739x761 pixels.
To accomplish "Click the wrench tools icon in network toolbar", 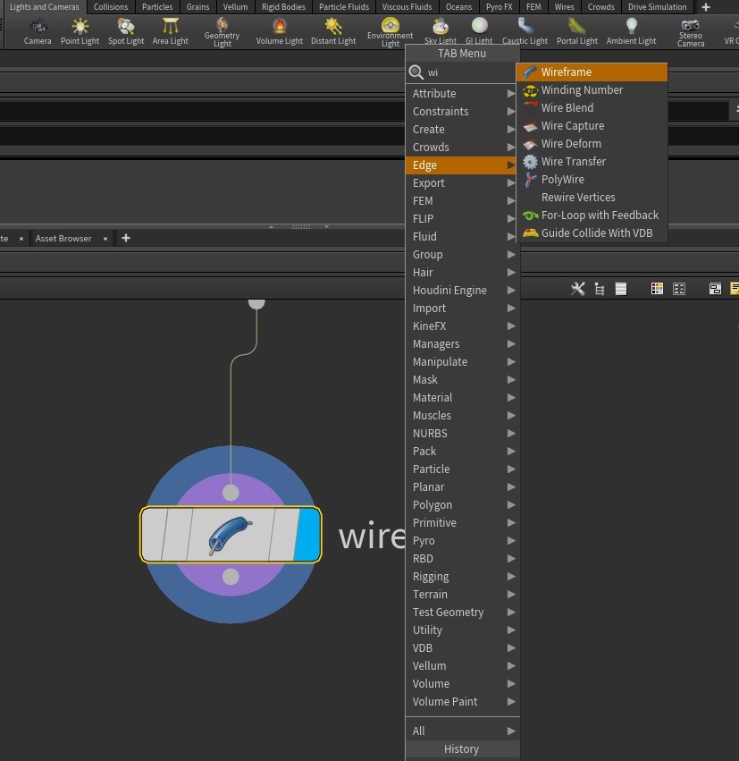I will (578, 288).
